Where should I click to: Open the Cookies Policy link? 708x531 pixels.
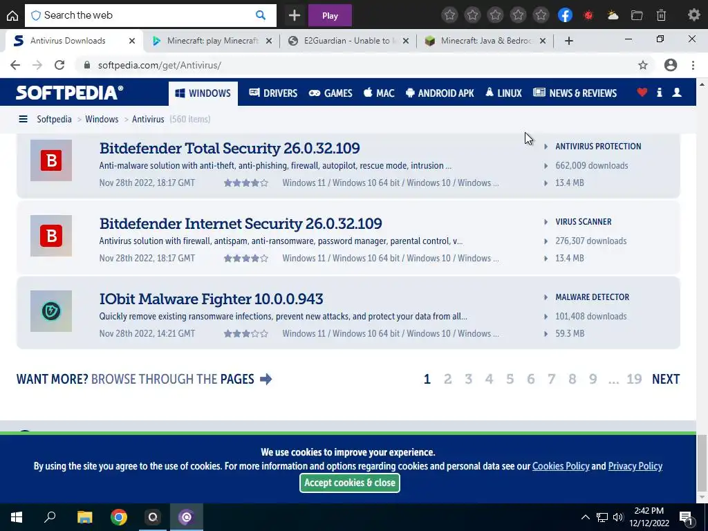click(561, 466)
